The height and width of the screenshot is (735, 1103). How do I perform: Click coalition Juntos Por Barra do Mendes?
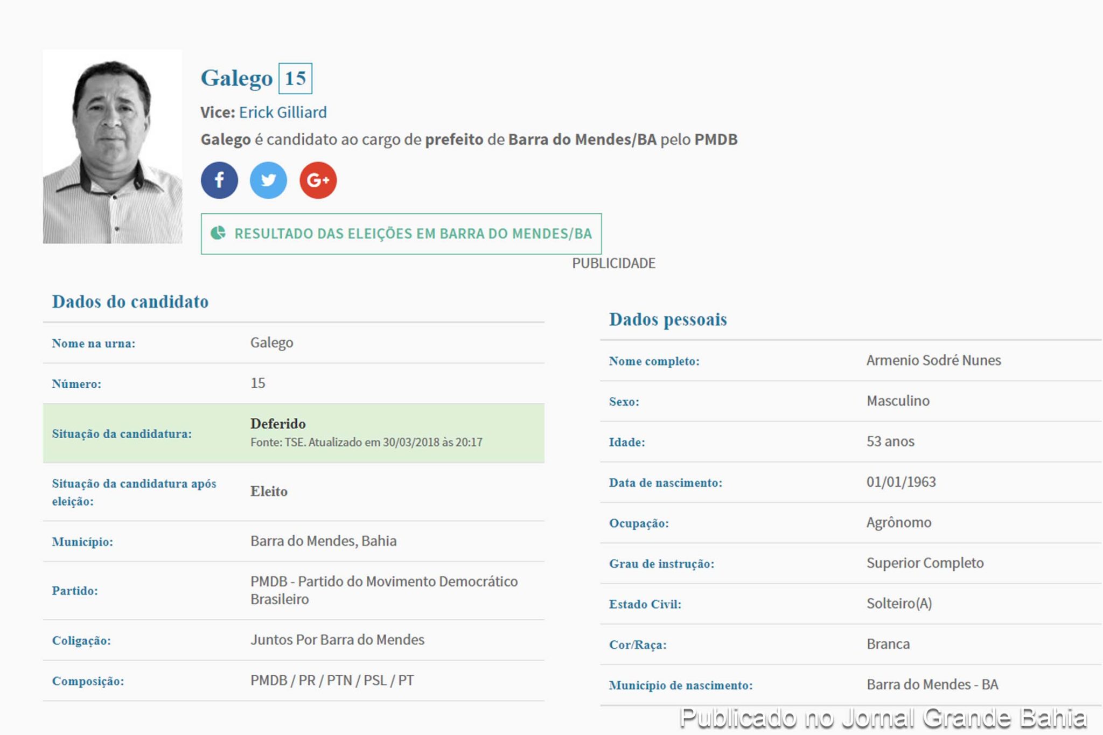[337, 640]
